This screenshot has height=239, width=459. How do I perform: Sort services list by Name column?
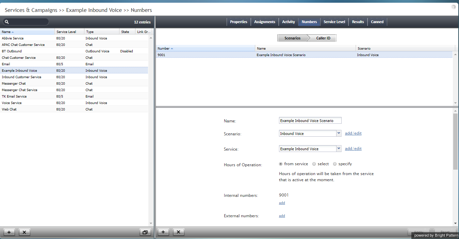[x=27, y=32]
